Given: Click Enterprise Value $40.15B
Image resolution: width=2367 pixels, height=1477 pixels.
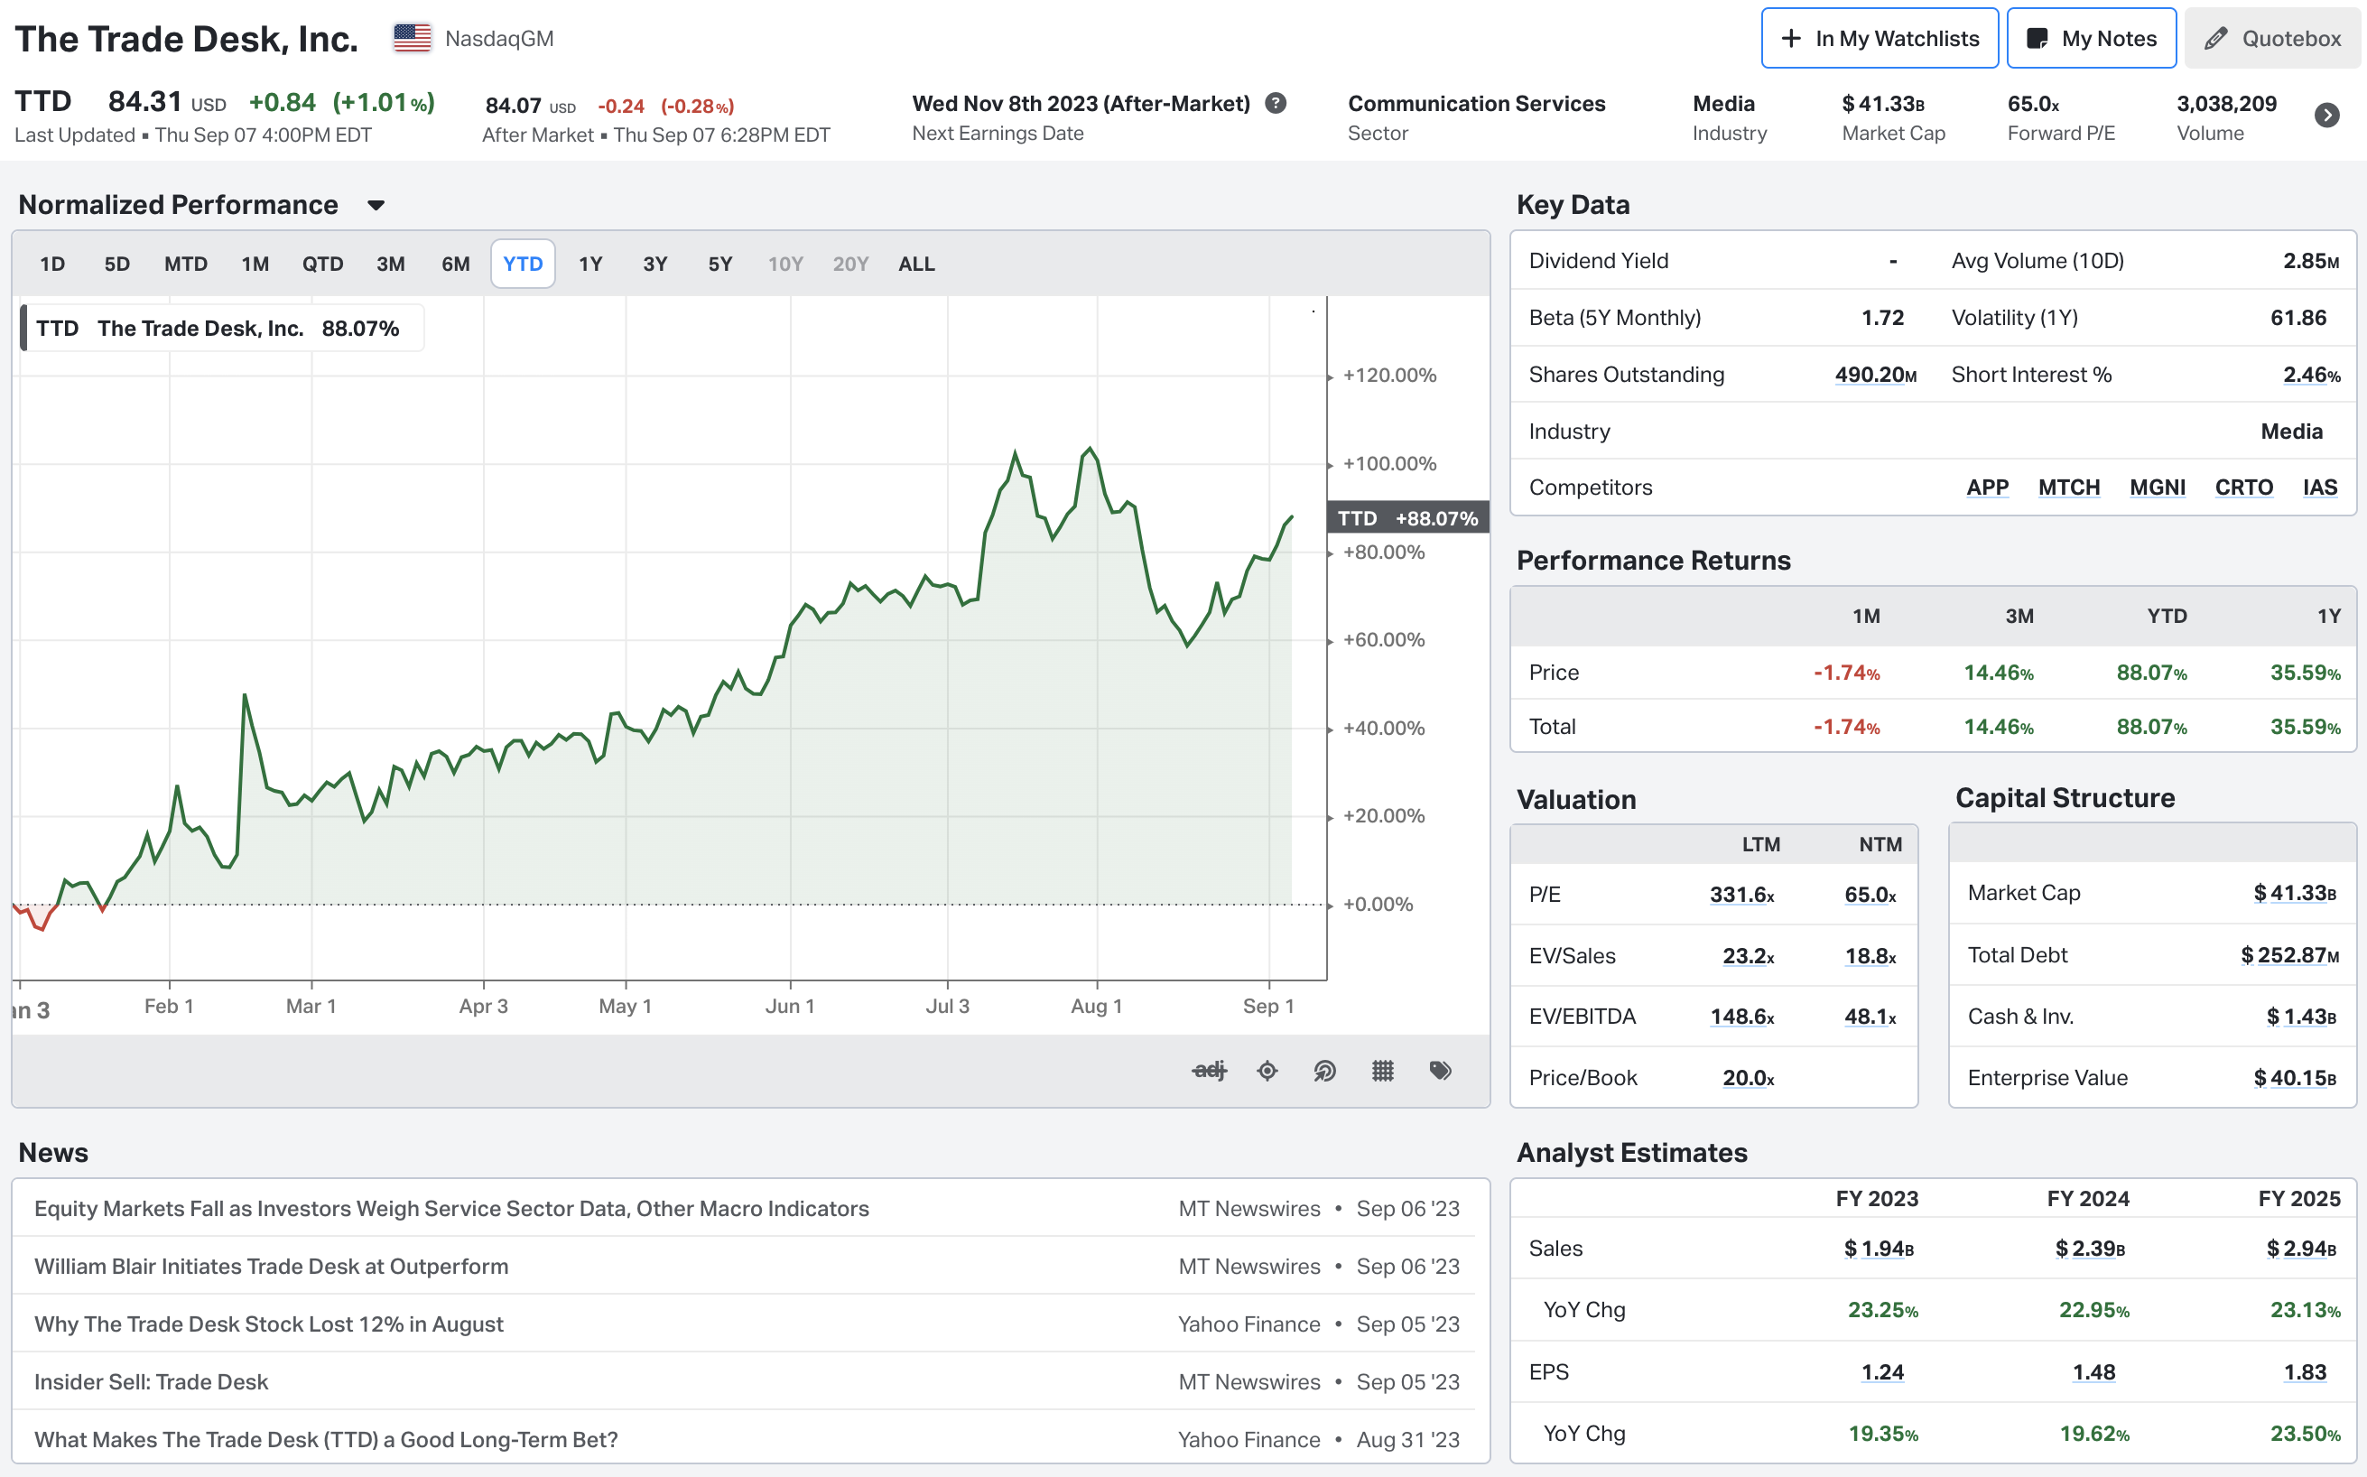Looking at the screenshot, I should click(x=2295, y=1077).
